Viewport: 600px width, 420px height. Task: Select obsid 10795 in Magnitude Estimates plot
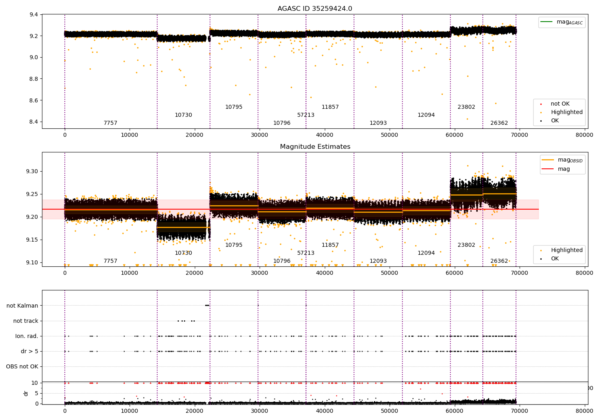pos(234,245)
